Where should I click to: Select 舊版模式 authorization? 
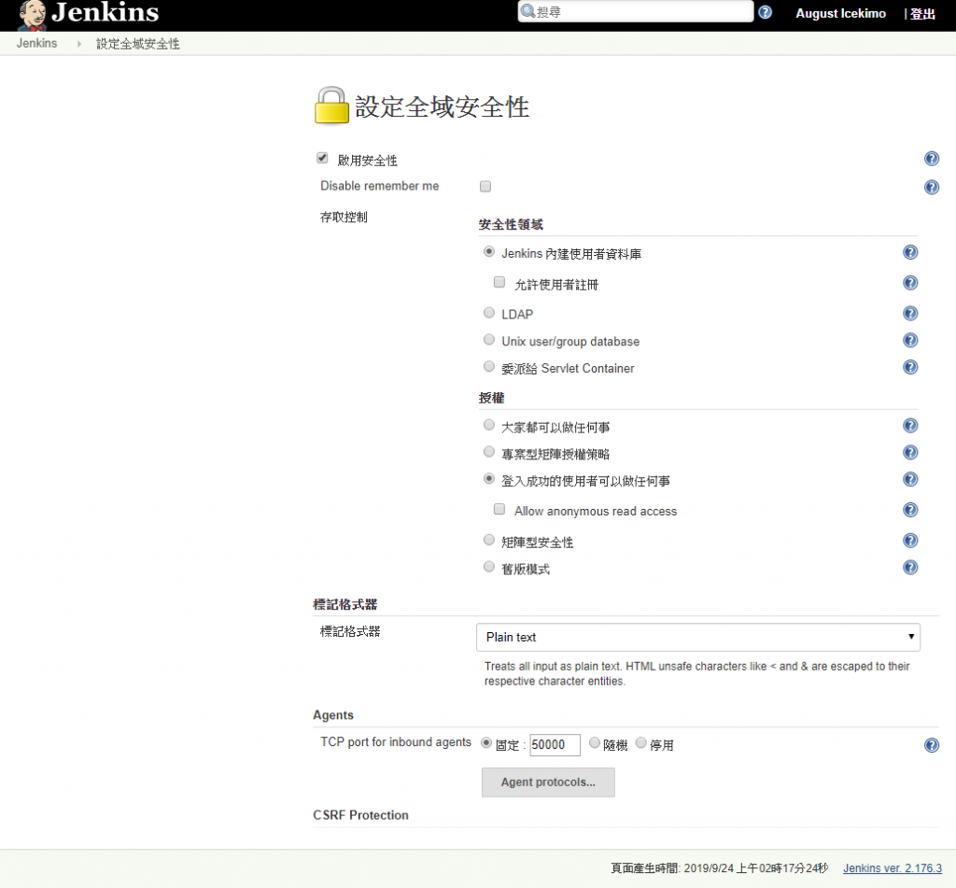(x=488, y=567)
